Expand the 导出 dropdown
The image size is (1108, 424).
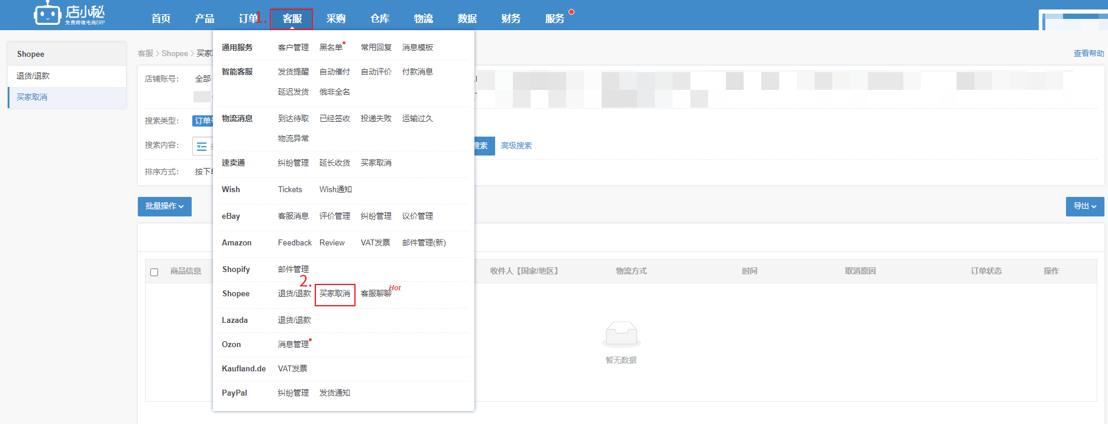[1085, 206]
